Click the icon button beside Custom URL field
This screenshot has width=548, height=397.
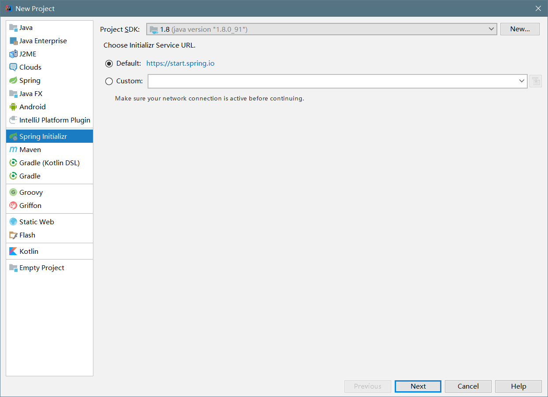[535, 81]
